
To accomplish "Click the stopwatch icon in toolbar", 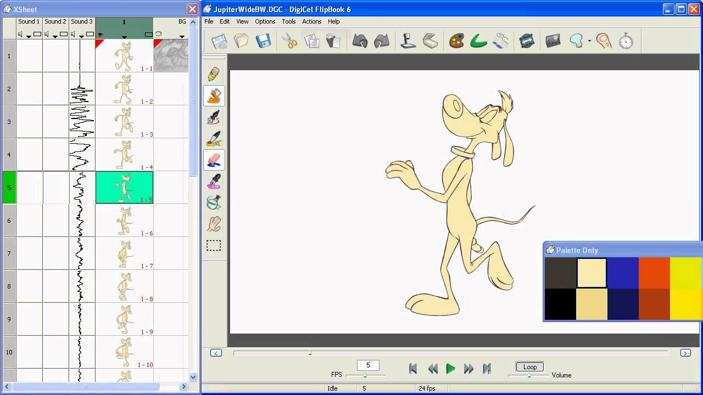I will coord(626,41).
